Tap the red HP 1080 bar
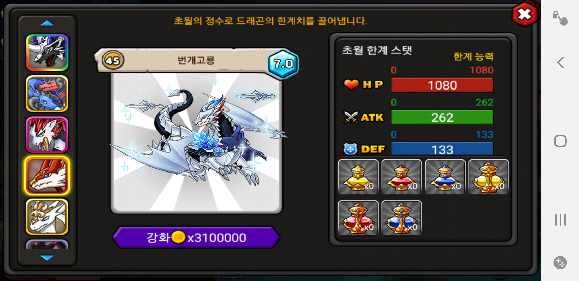Screen dimensions: 579x281 pos(442,85)
